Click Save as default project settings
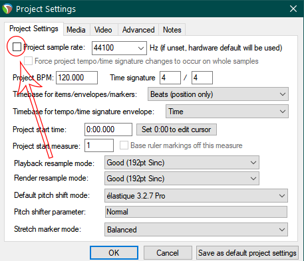The image size is (304, 261). pyautogui.click(x=247, y=253)
